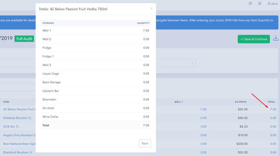The height and width of the screenshot is (156, 280).
Task: Click Save & Continue button
Action: pos(254,39)
